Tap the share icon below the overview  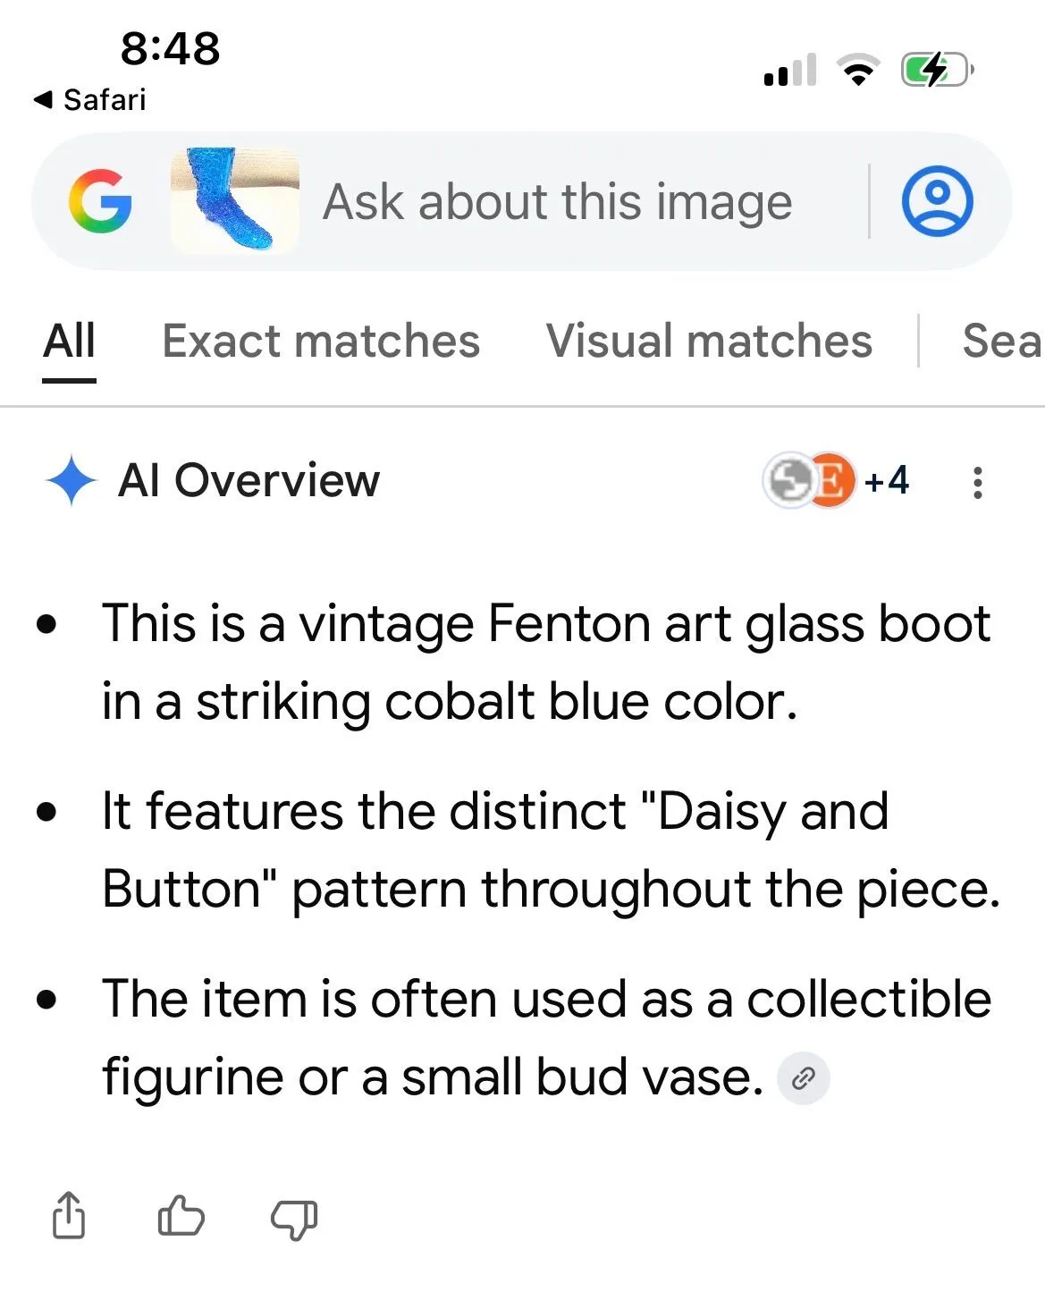point(69,1215)
